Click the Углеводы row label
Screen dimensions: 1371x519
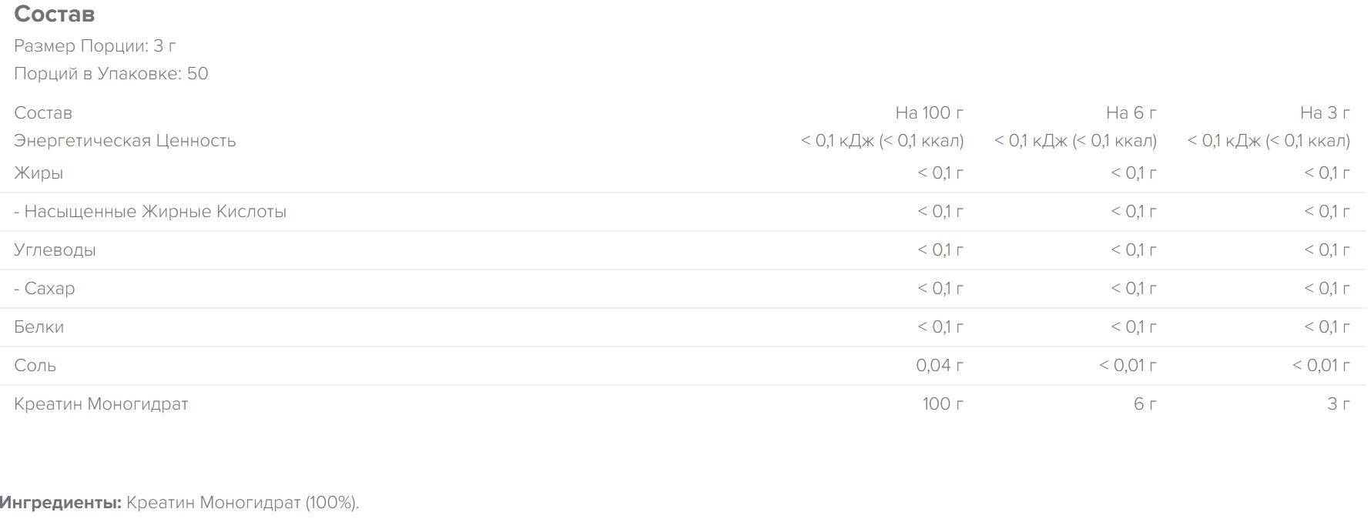[55, 250]
